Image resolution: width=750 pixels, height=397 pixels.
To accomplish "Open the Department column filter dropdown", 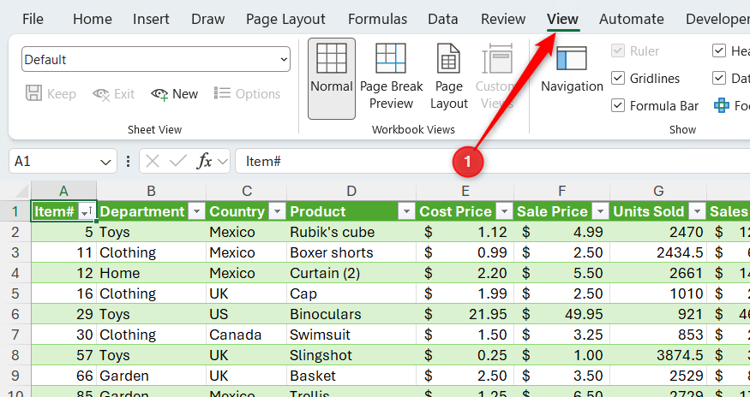I will [x=196, y=211].
